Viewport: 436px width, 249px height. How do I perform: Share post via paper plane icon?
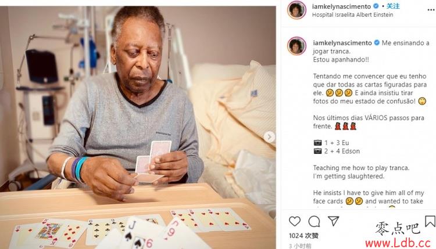333,221
